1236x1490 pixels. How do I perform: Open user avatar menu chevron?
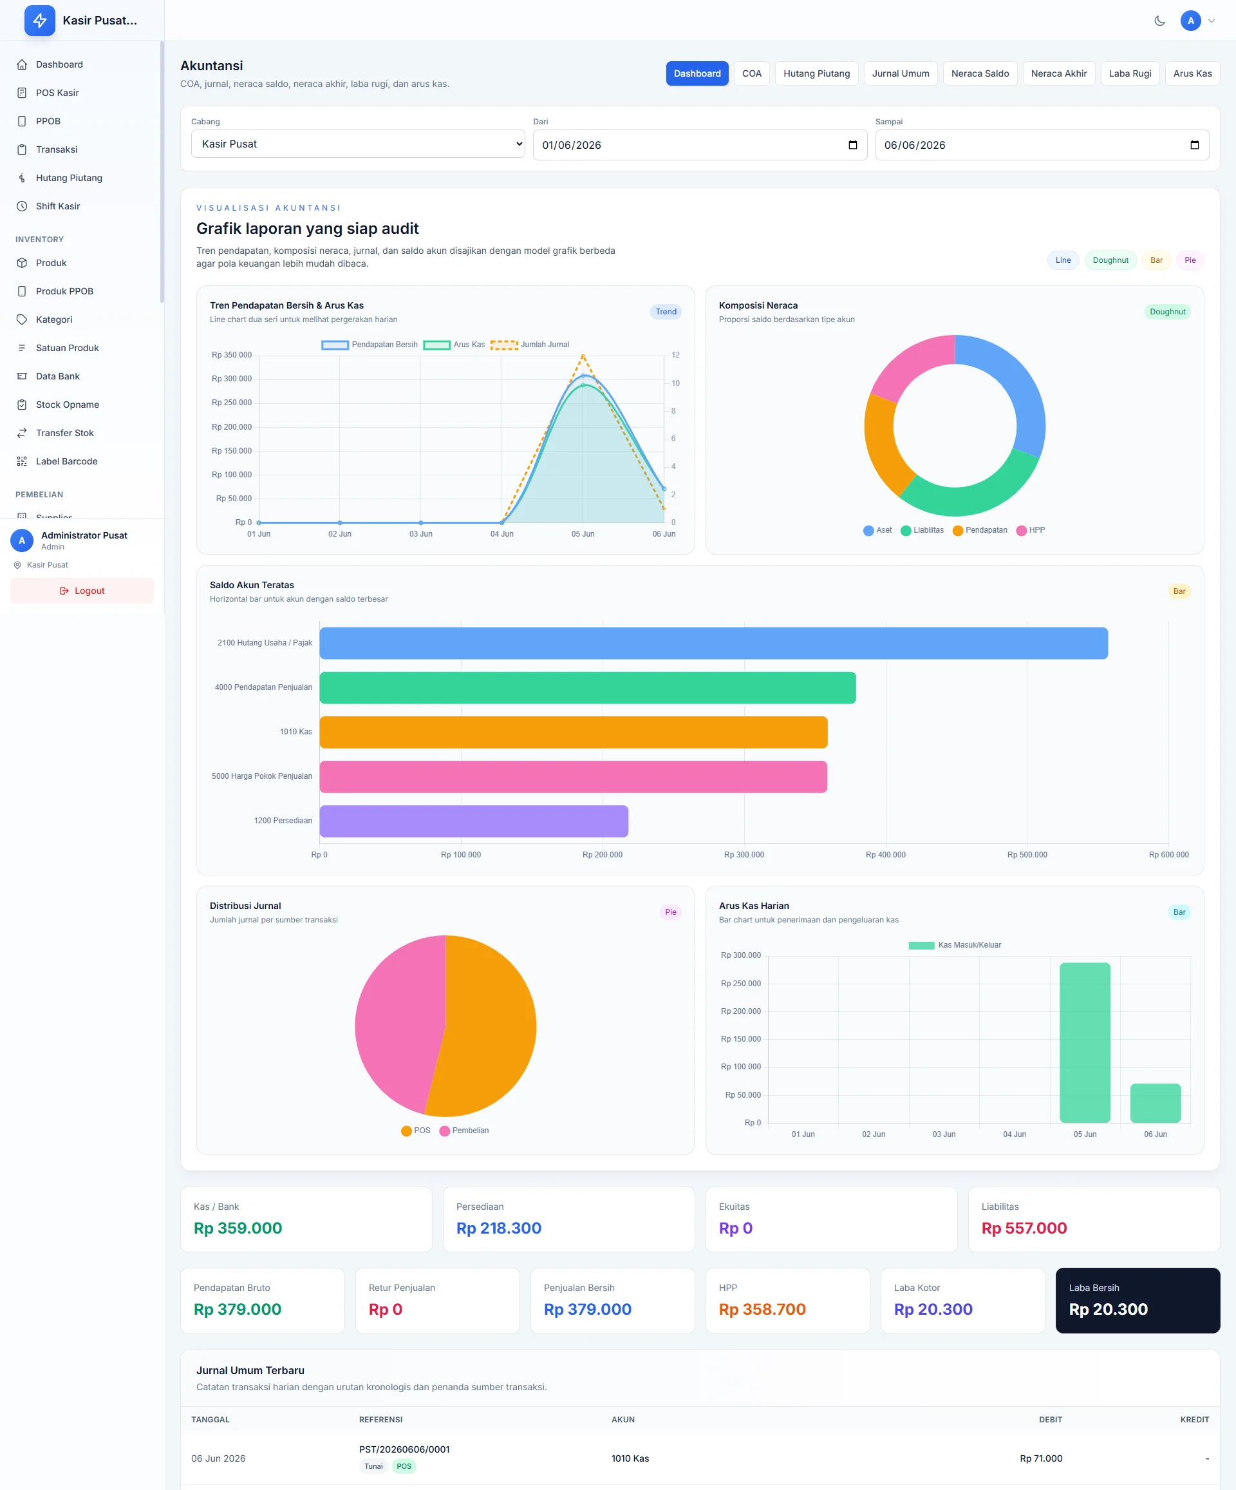1211,21
